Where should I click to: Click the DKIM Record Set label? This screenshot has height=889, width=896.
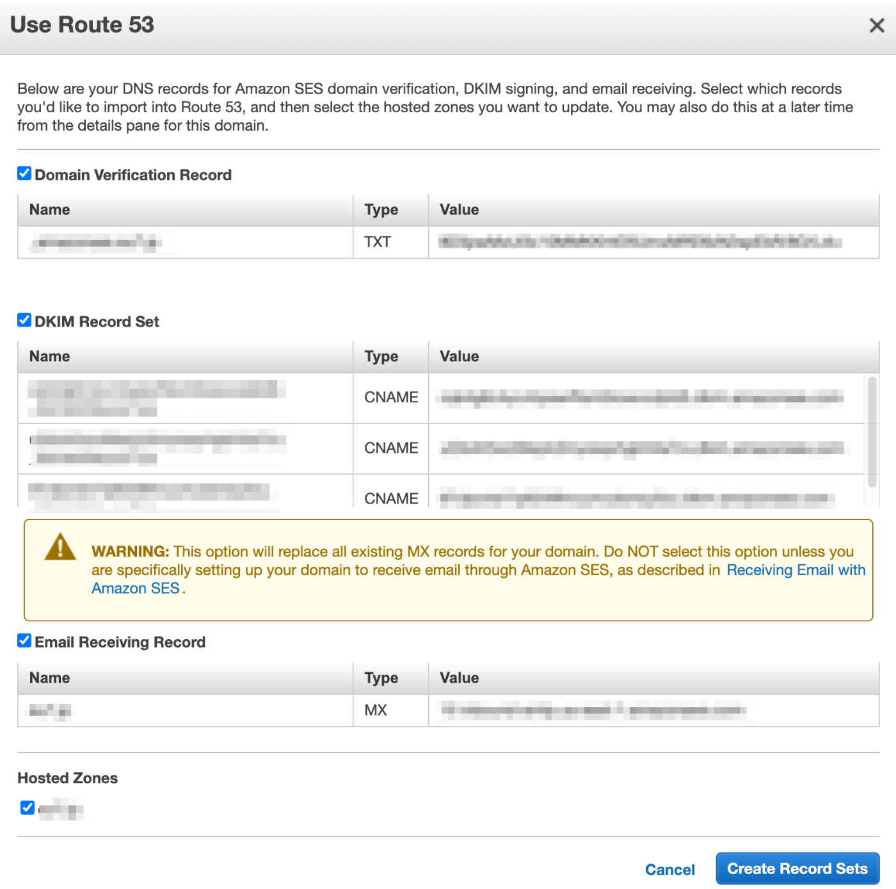coord(97,322)
